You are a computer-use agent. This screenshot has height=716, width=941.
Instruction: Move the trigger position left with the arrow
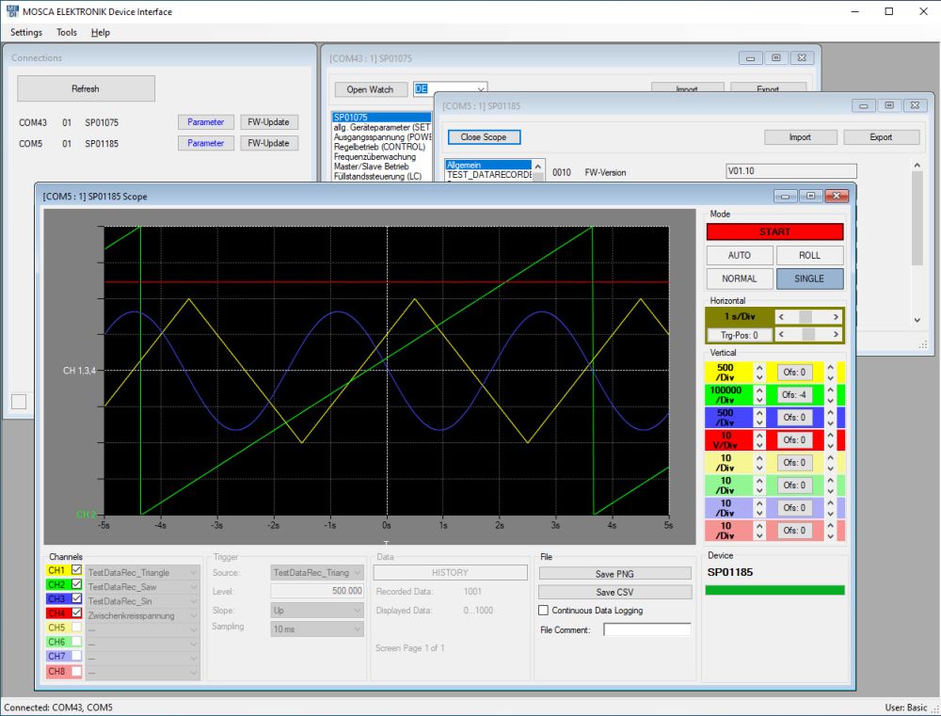tap(781, 334)
